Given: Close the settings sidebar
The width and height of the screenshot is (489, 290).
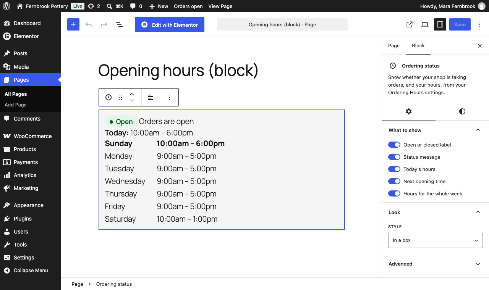Looking at the screenshot, I should (480, 46).
